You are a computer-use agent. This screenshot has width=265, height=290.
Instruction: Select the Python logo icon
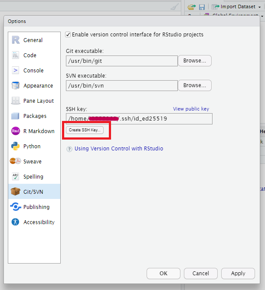[16, 146]
